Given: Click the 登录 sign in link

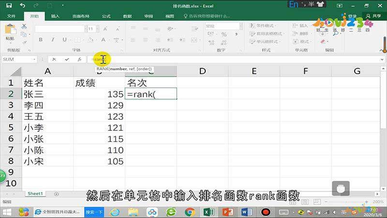Looking at the screenshot, I should coord(353,16).
